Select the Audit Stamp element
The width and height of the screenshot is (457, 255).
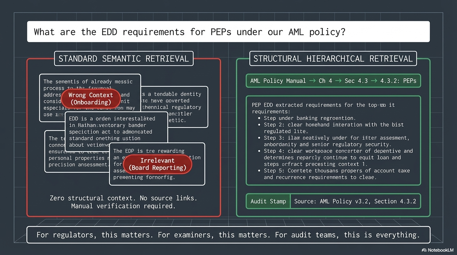[268, 201]
